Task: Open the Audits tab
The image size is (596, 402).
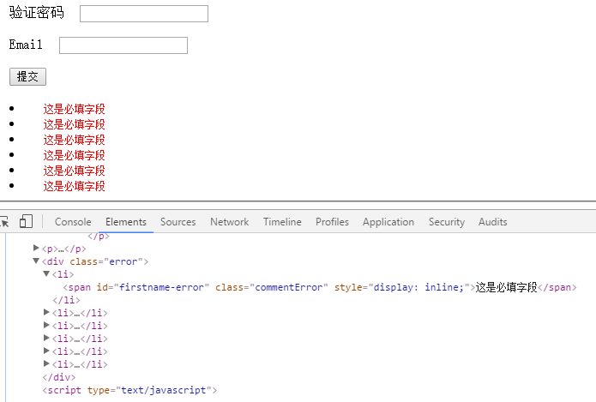Action: [x=492, y=222]
